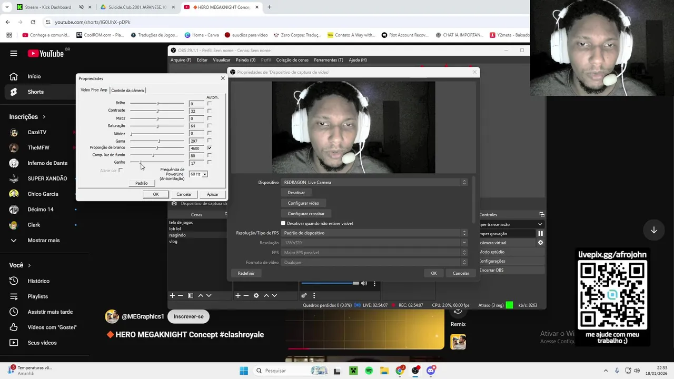
Task: Open the Resolução 1280x720 dropdown
Action: tap(374, 243)
